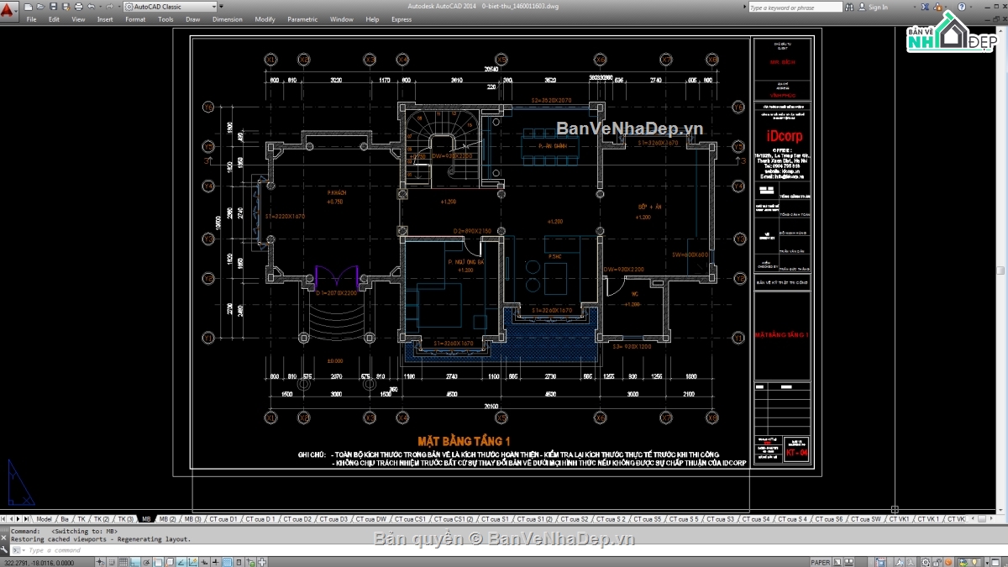The image size is (1008, 567).
Task: Click the Type a command input
Action: pyautogui.click(x=56, y=550)
